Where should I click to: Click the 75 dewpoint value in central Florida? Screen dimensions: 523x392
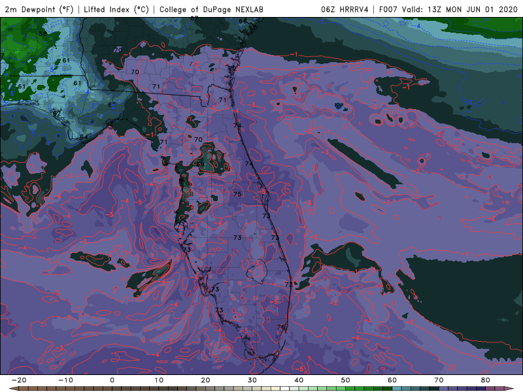[x=237, y=194]
